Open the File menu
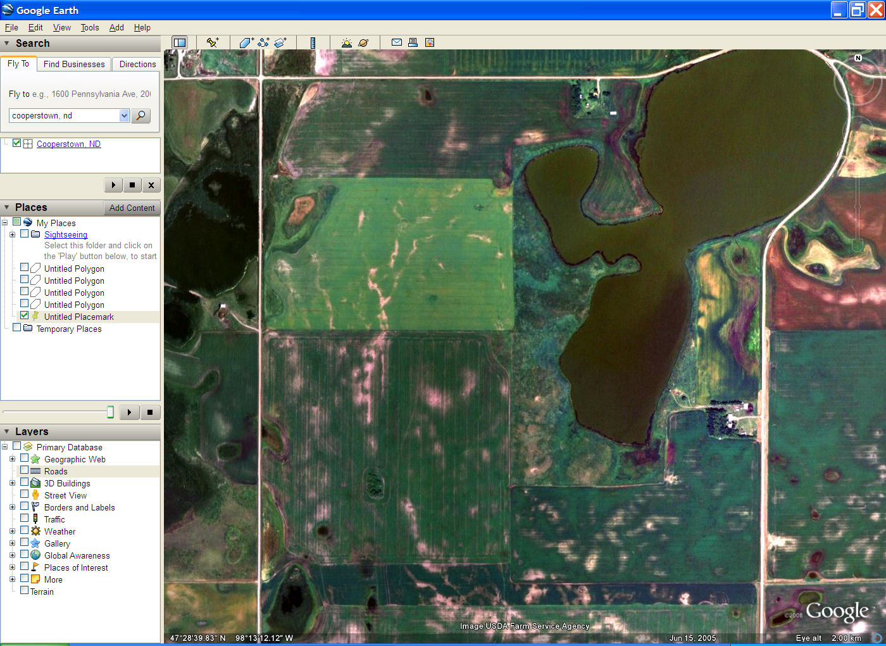This screenshot has height=646, width=886. (x=11, y=27)
